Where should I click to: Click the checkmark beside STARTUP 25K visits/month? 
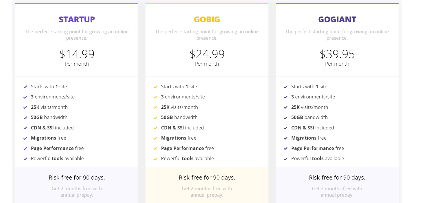[25, 107]
